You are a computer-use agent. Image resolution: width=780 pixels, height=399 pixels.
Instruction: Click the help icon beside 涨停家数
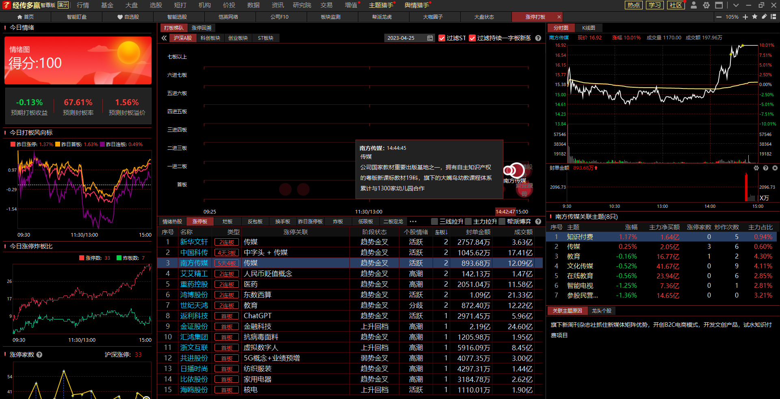tap(39, 355)
